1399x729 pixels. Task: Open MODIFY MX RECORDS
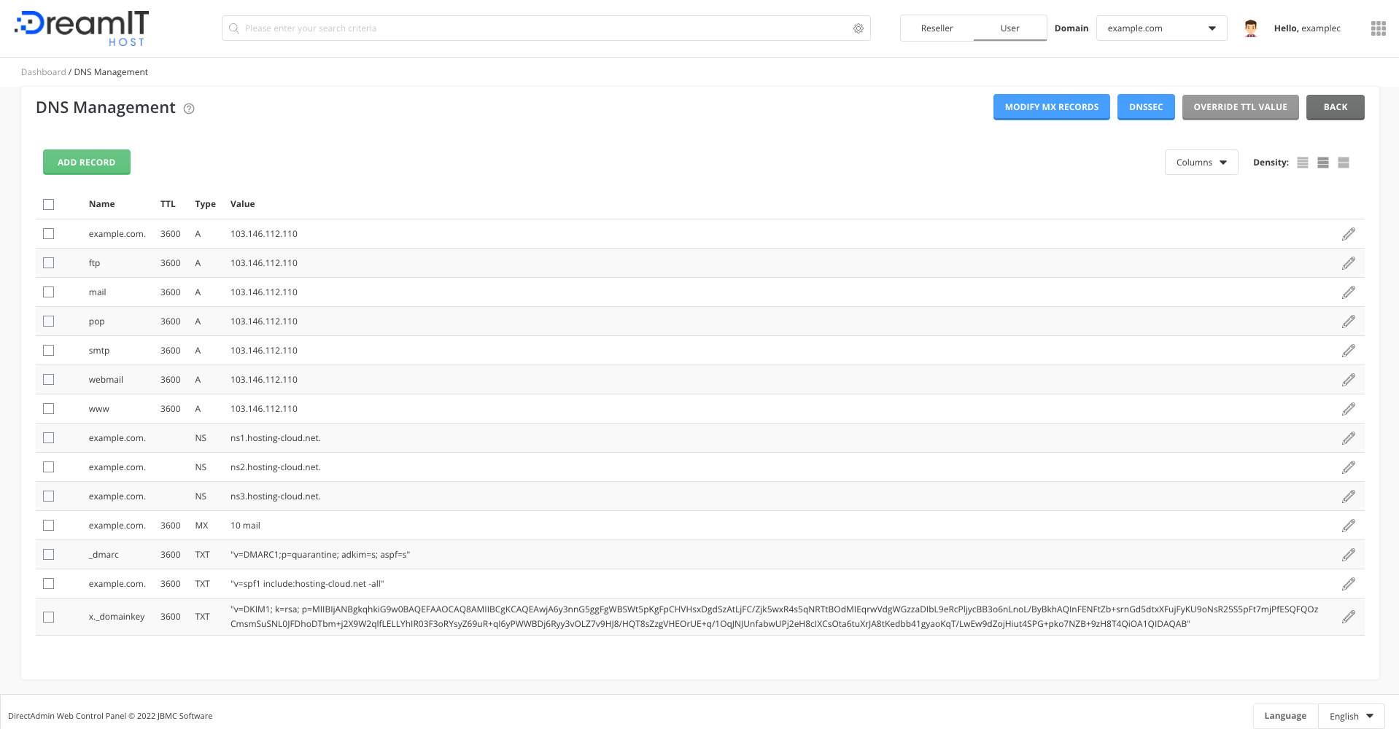pos(1051,106)
